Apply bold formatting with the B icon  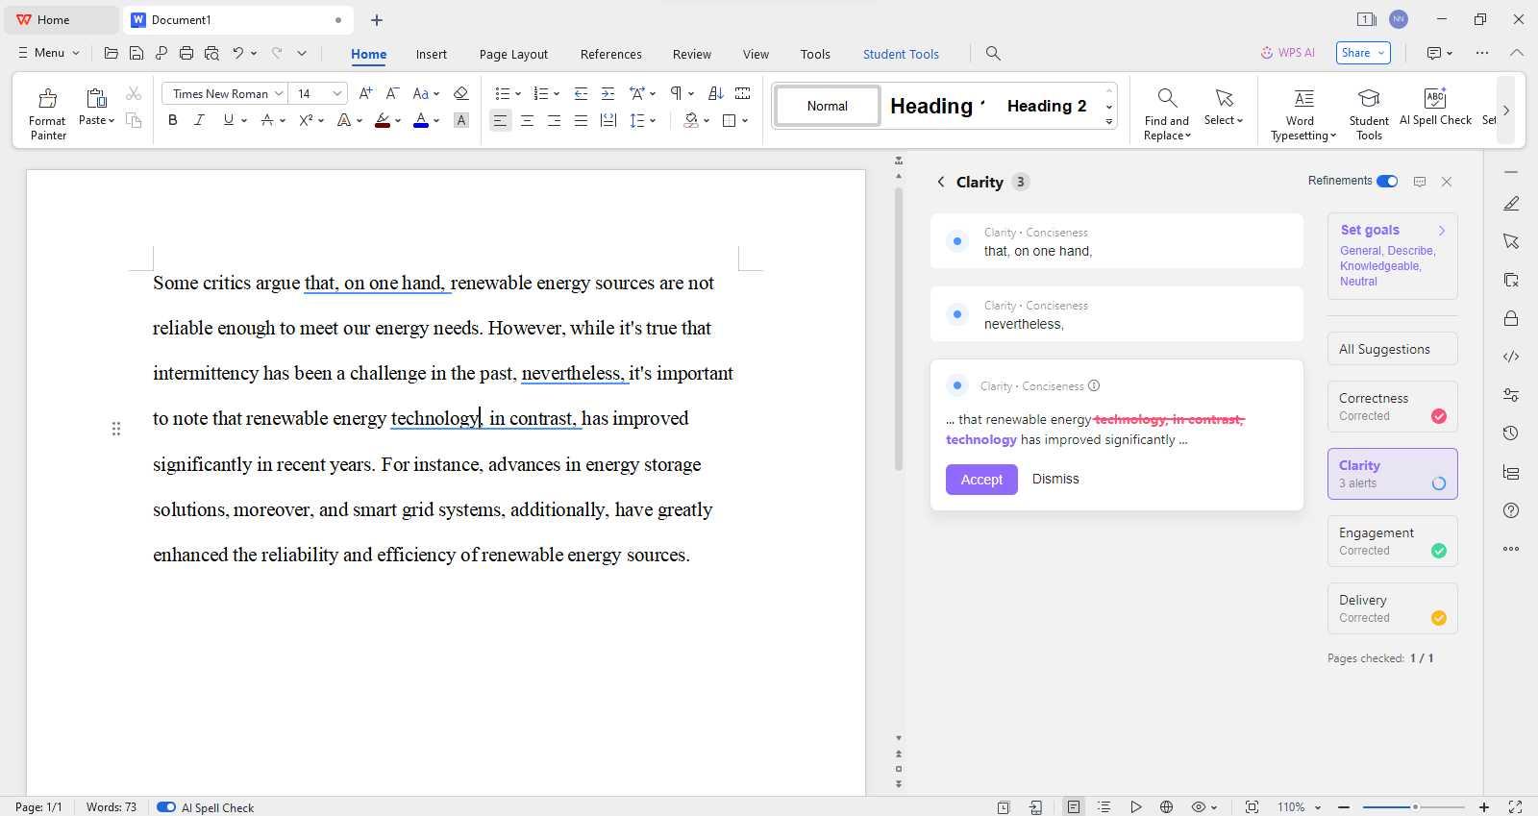[173, 120]
